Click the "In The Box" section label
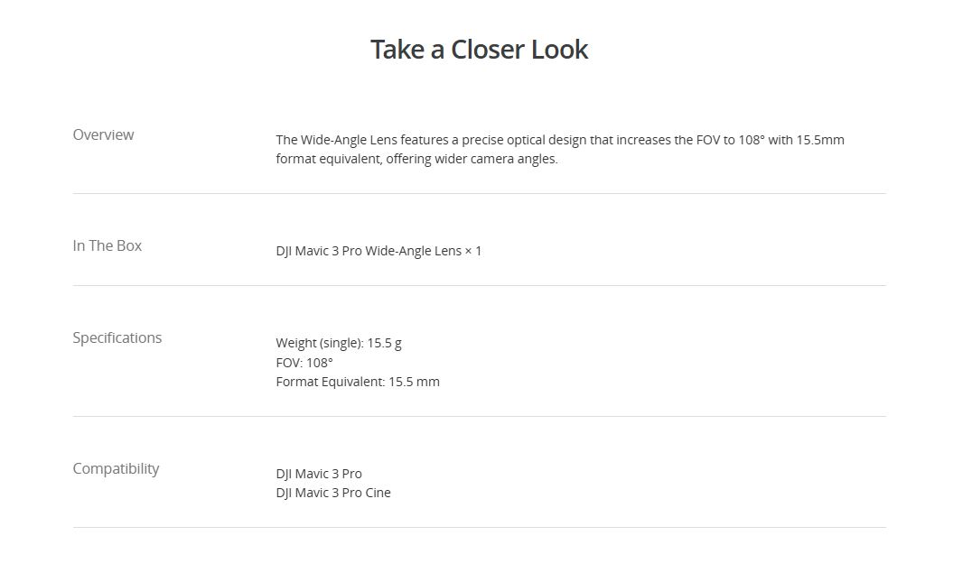 [107, 245]
